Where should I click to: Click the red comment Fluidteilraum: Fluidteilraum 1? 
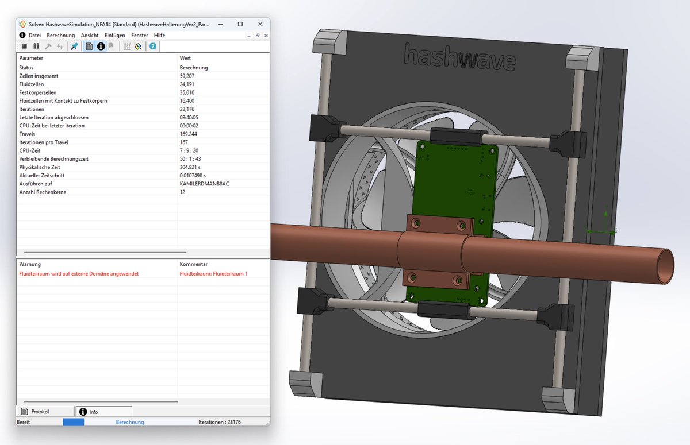(213, 274)
